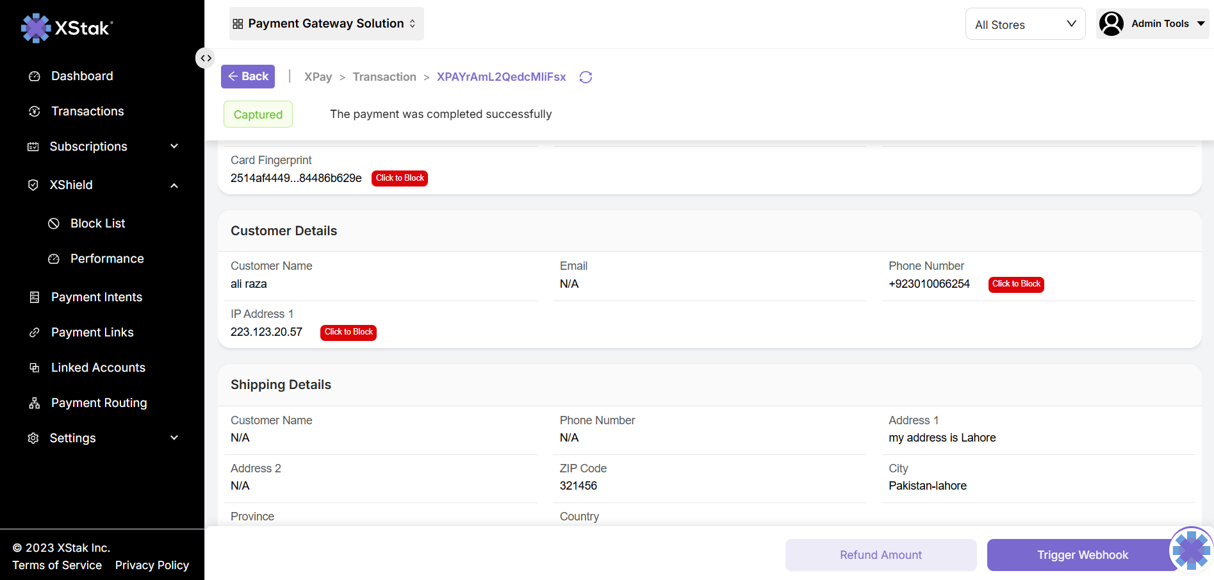Collapse sidebar using the arrows toggle
The width and height of the screenshot is (1214, 580).
pos(205,58)
